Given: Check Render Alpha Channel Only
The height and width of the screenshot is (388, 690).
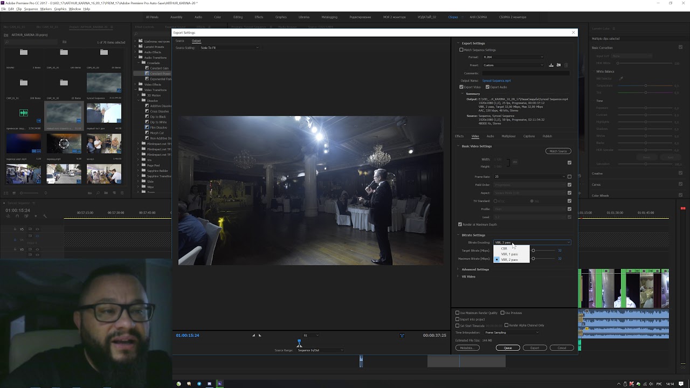Looking at the screenshot, I should tap(506, 325).
